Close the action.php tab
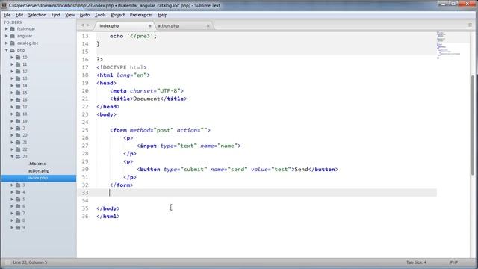Viewport: 478px width, 269px height. (208, 26)
